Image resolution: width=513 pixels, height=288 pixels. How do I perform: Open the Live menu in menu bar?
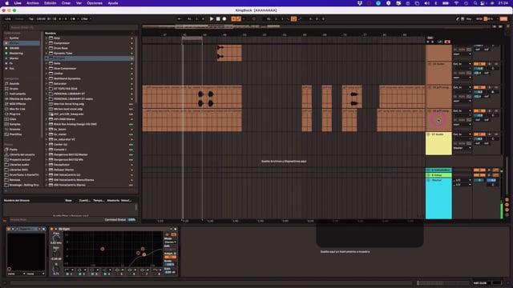[x=18, y=3]
